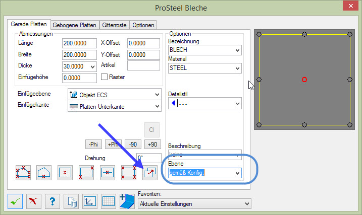Select top-left insertion point in preview
This screenshot has width=362, height=215.
(x=259, y=34)
